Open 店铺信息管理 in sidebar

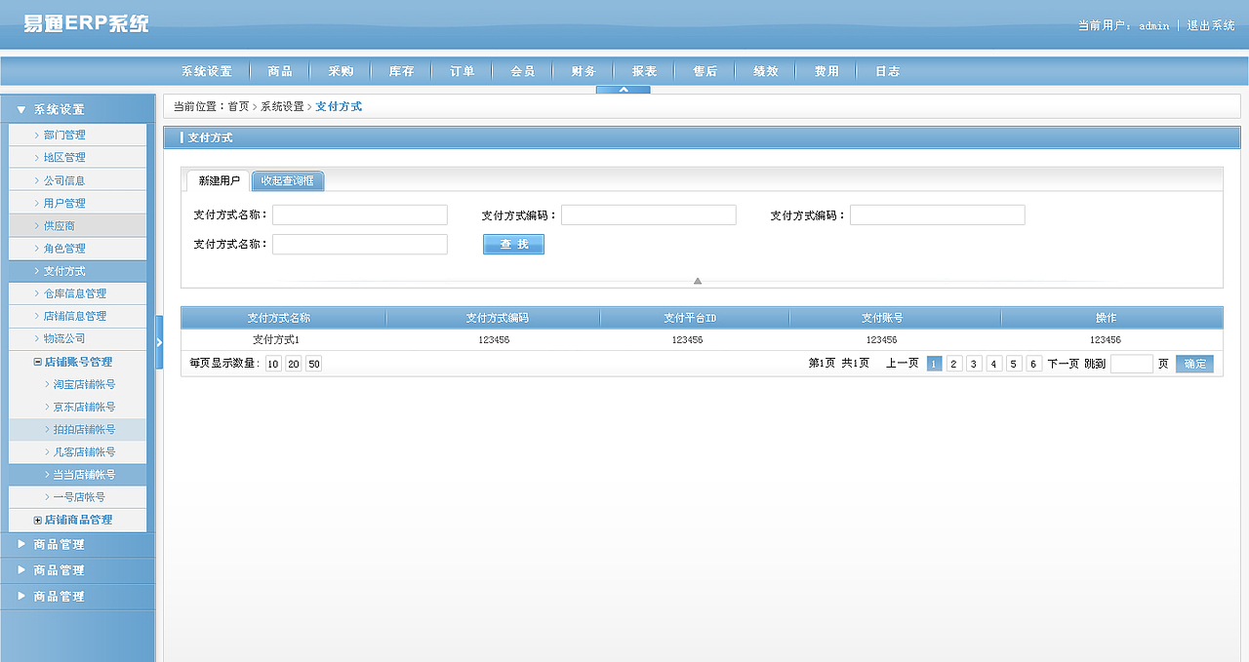click(77, 316)
